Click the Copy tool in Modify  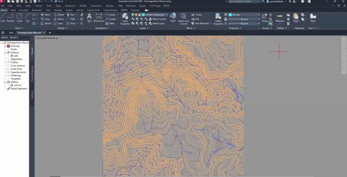(x=45, y=19)
